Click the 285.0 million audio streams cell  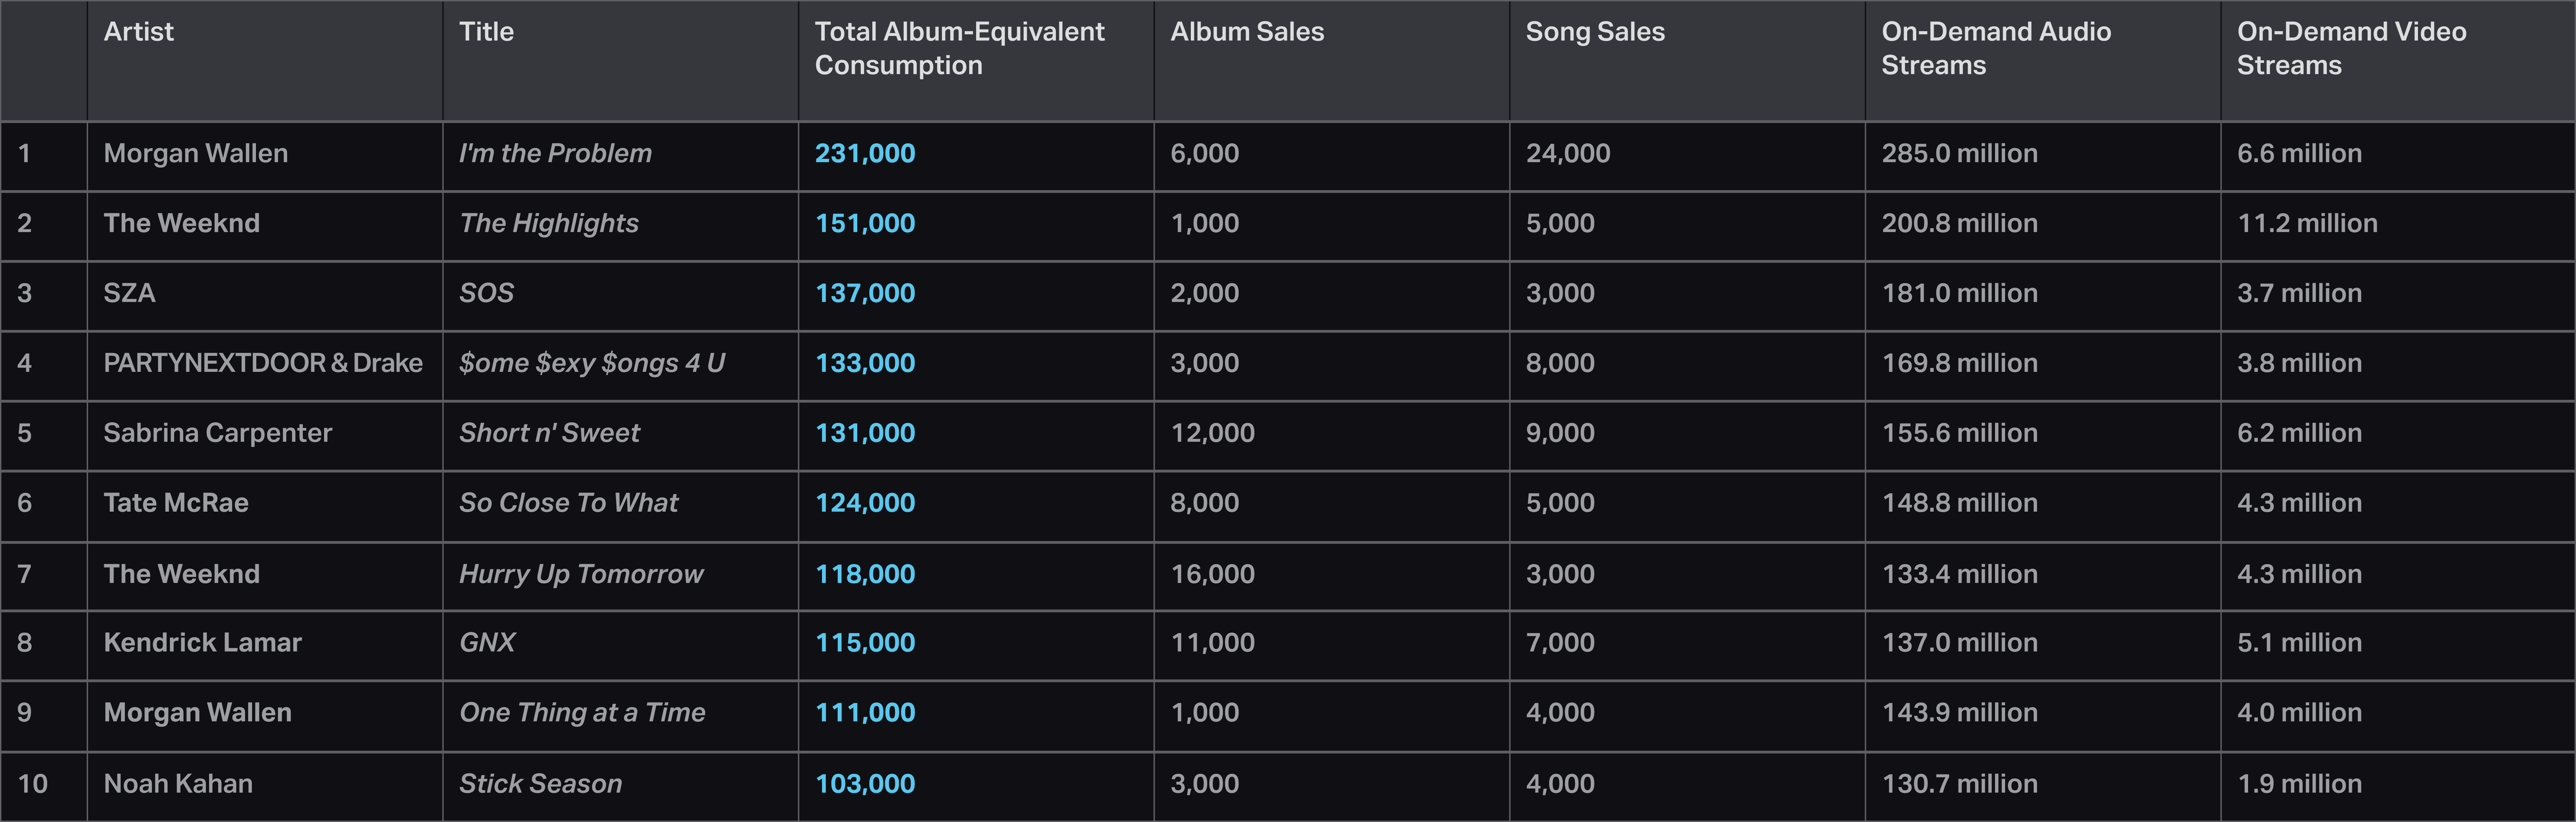[x=1959, y=153]
